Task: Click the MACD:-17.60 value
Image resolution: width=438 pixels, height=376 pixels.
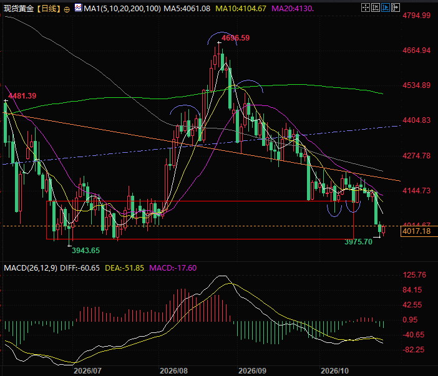Action: pyautogui.click(x=173, y=268)
